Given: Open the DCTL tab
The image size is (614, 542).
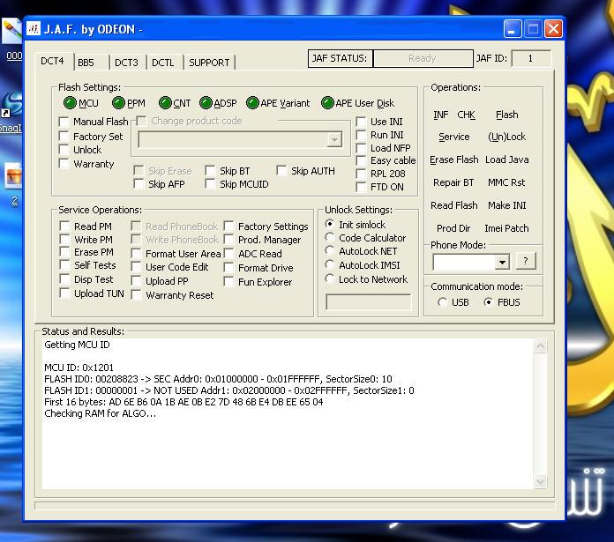Looking at the screenshot, I should [x=163, y=63].
